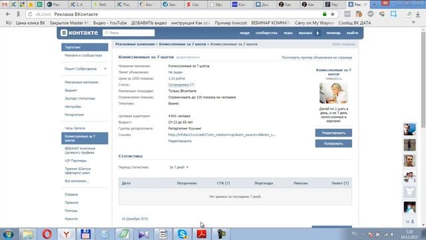Image resolution: width=426 pixels, height=240 pixels.
Task: Open Правила in the sidebar
Action: tap(71, 203)
